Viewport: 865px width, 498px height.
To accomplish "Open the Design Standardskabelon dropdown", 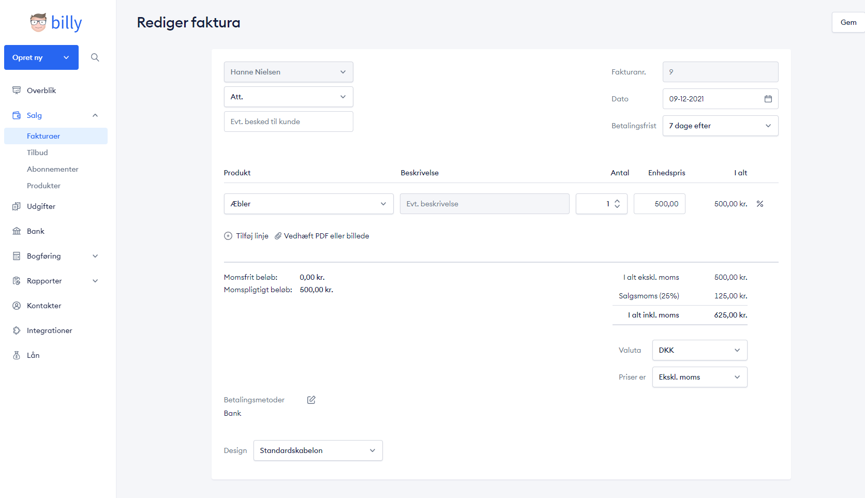I will (318, 450).
